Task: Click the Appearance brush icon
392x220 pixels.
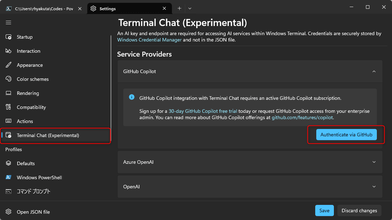Action: (x=8, y=65)
